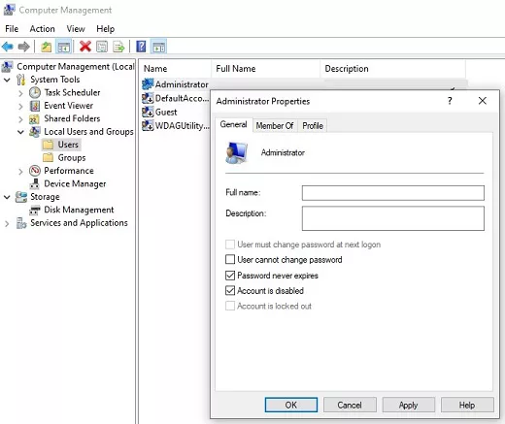505x424 pixels.
Task: Click the Full name input field
Action: (x=393, y=193)
